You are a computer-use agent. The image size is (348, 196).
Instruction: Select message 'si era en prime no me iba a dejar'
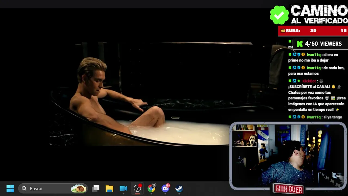313,57
